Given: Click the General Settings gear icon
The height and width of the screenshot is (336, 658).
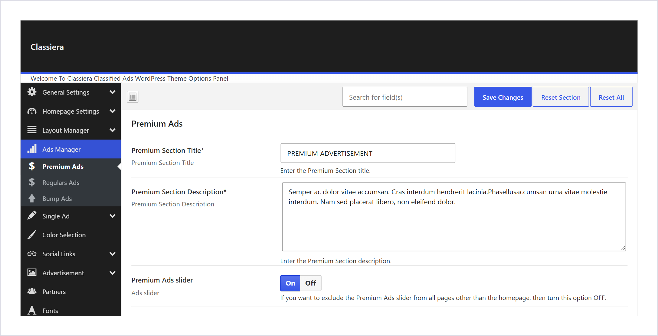Looking at the screenshot, I should point(32,92).
